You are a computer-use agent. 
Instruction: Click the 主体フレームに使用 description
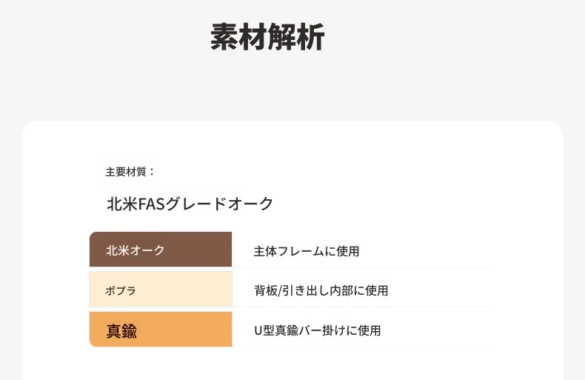[x=306, y=251]
